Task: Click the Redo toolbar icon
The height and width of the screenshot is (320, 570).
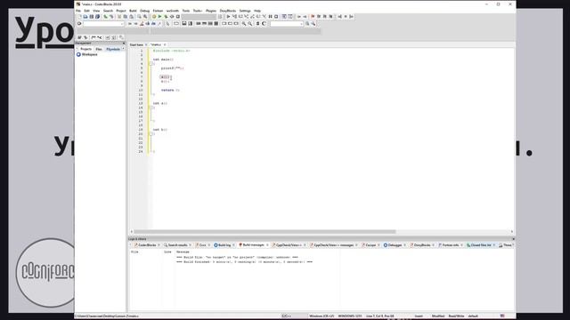Action: pos(111,17)
